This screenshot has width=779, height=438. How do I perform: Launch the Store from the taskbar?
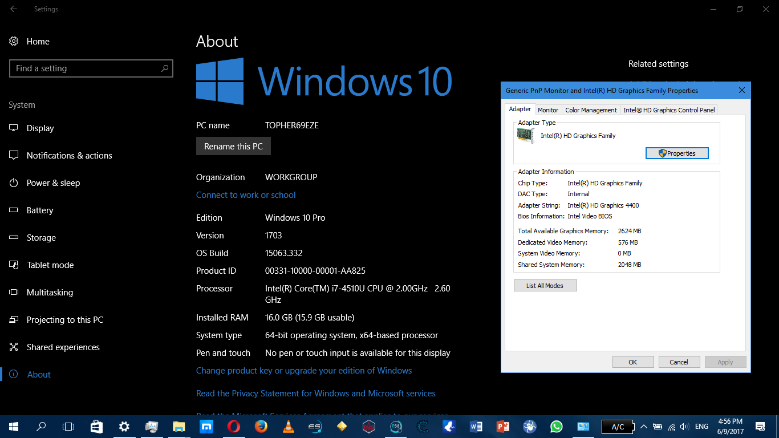tap(96, 427)
